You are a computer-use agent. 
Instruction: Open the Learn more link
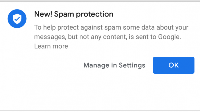point(51,46)
